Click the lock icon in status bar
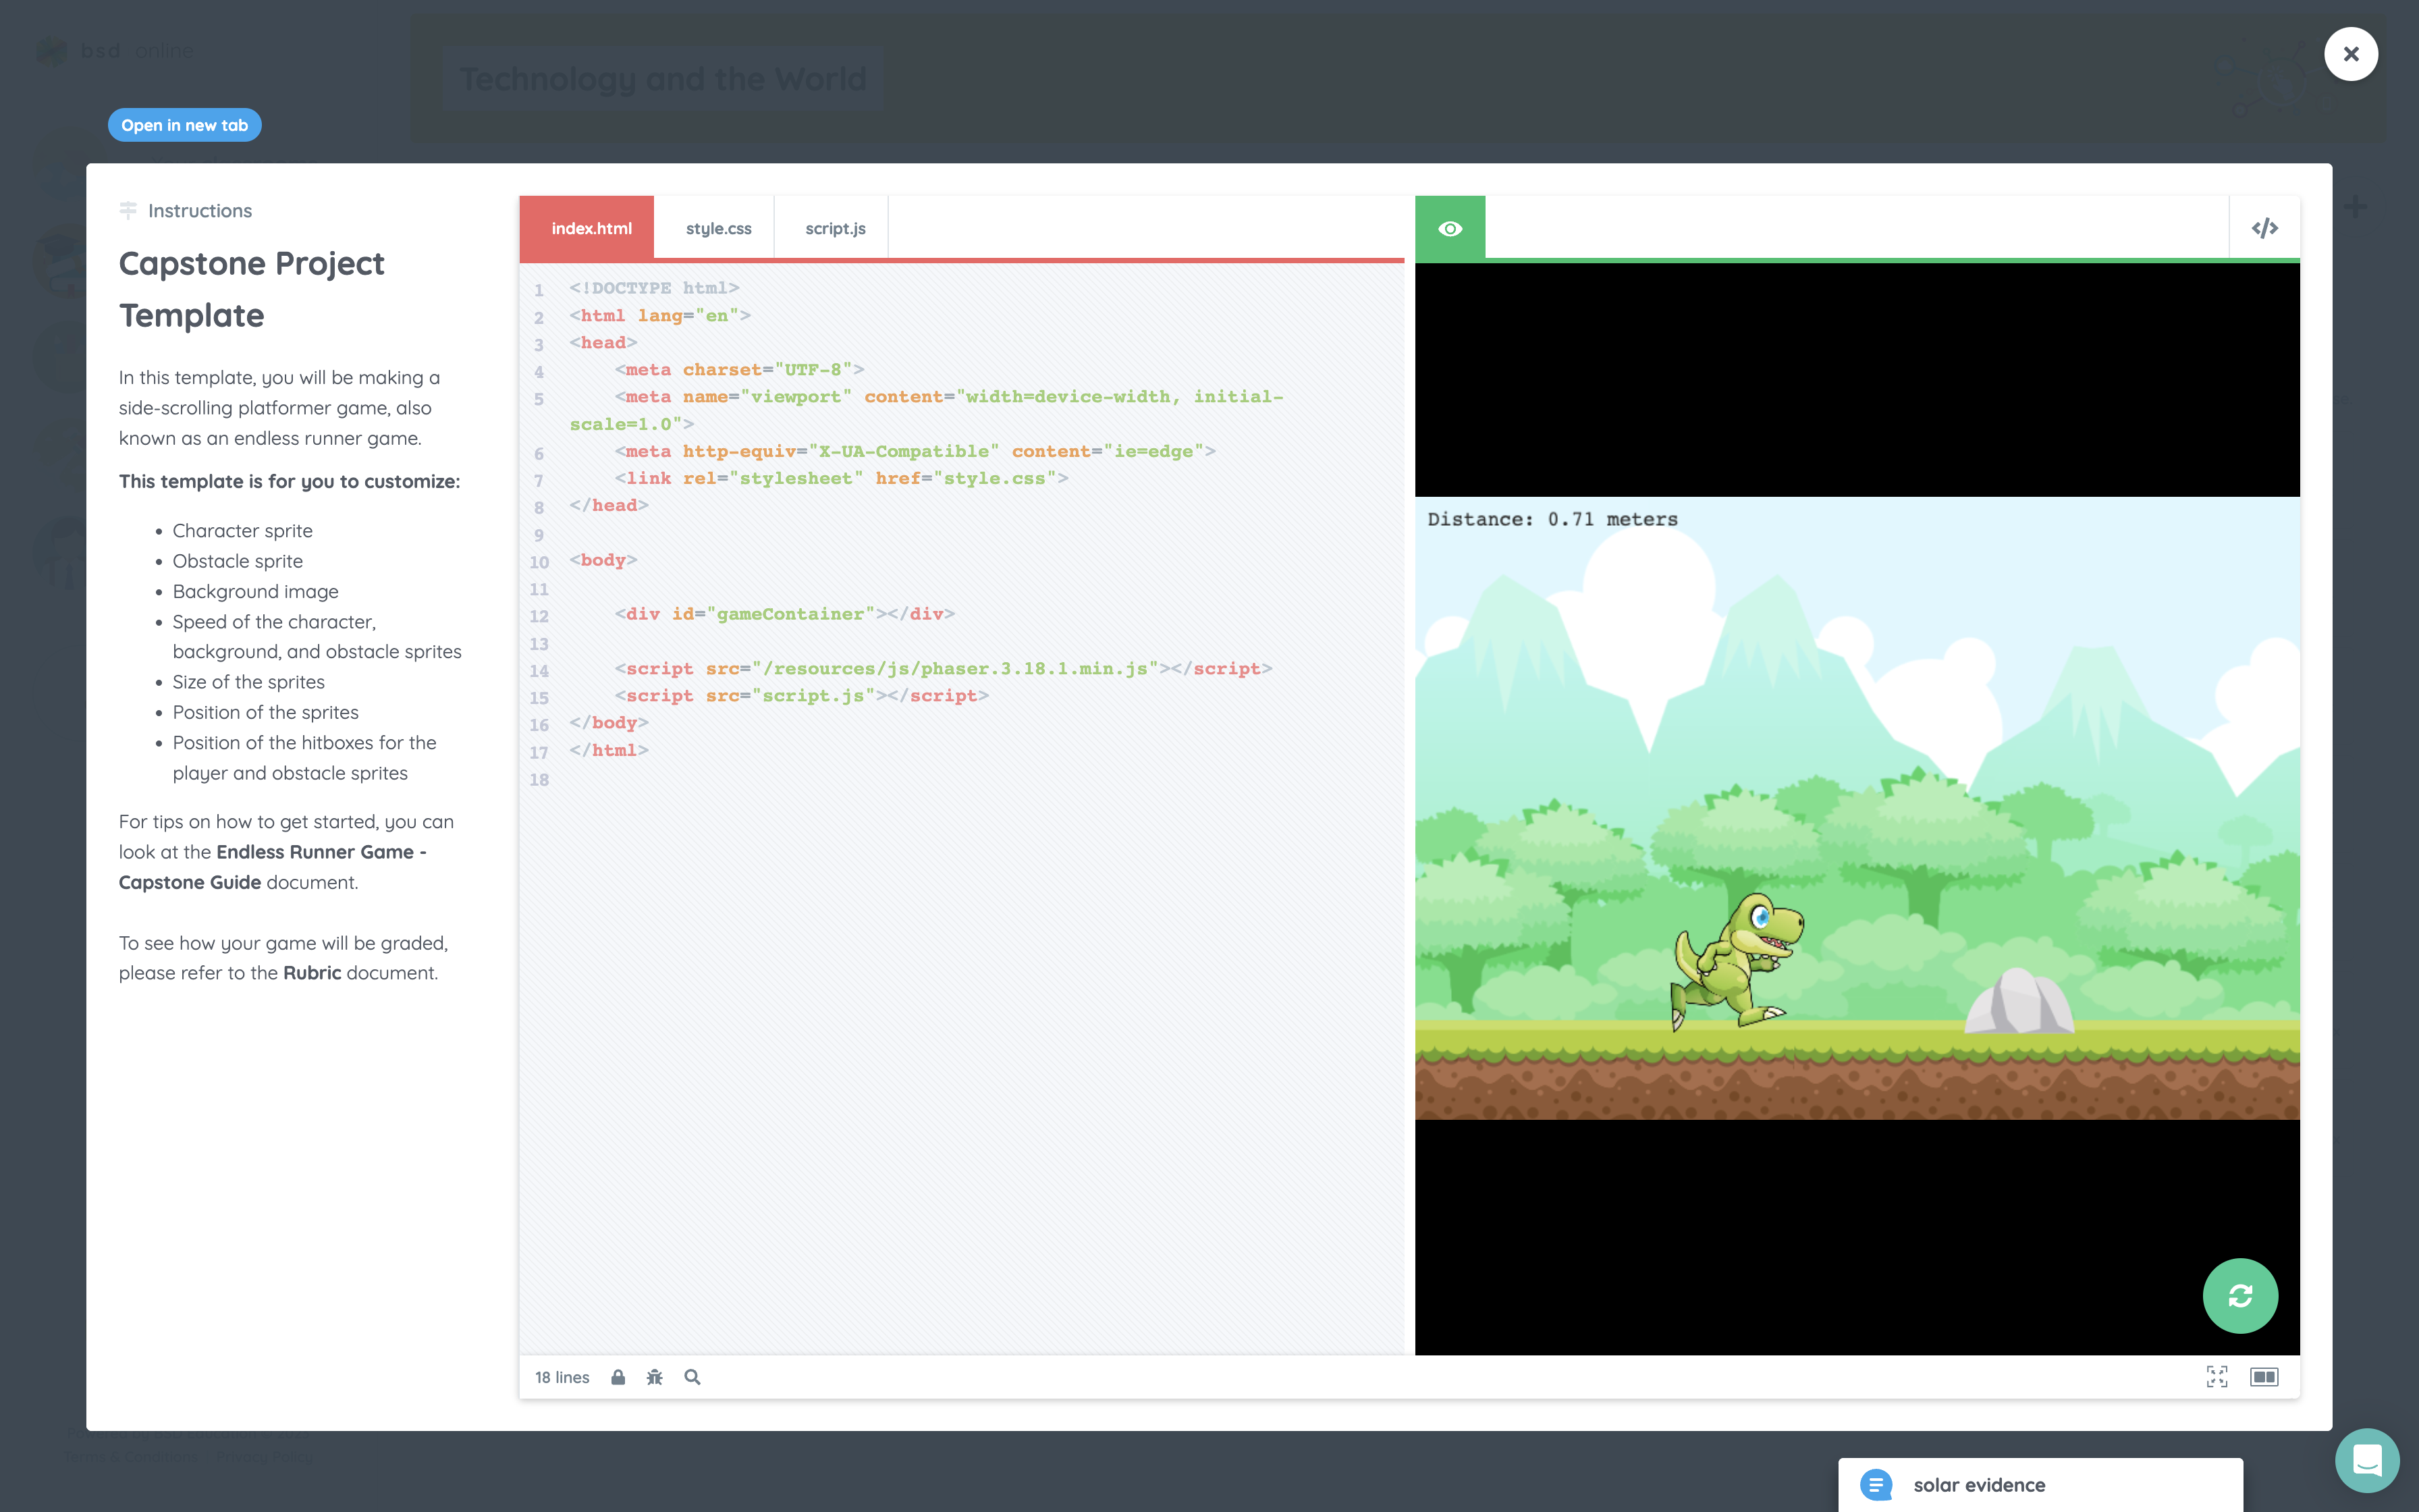This screenshot has width=2419, height=1512. [x=618, y=1377]
